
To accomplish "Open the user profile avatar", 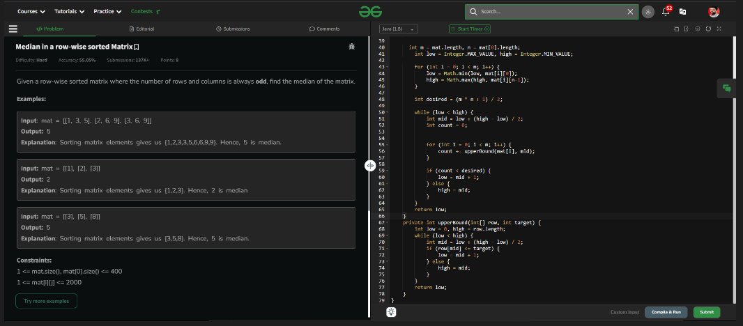I will tap(714, 12).
